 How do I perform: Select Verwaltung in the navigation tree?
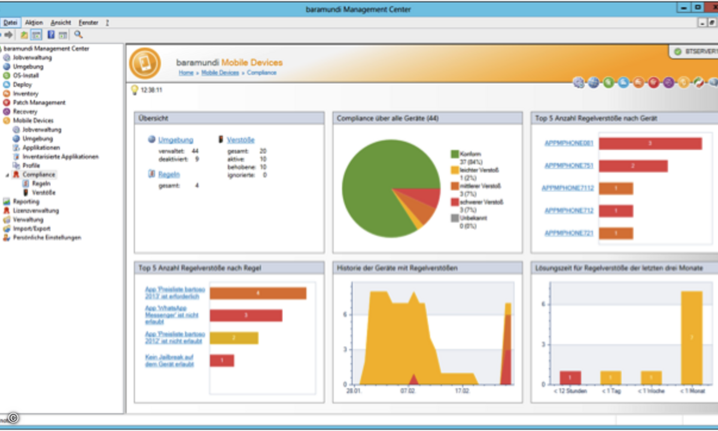click(28, 220)
